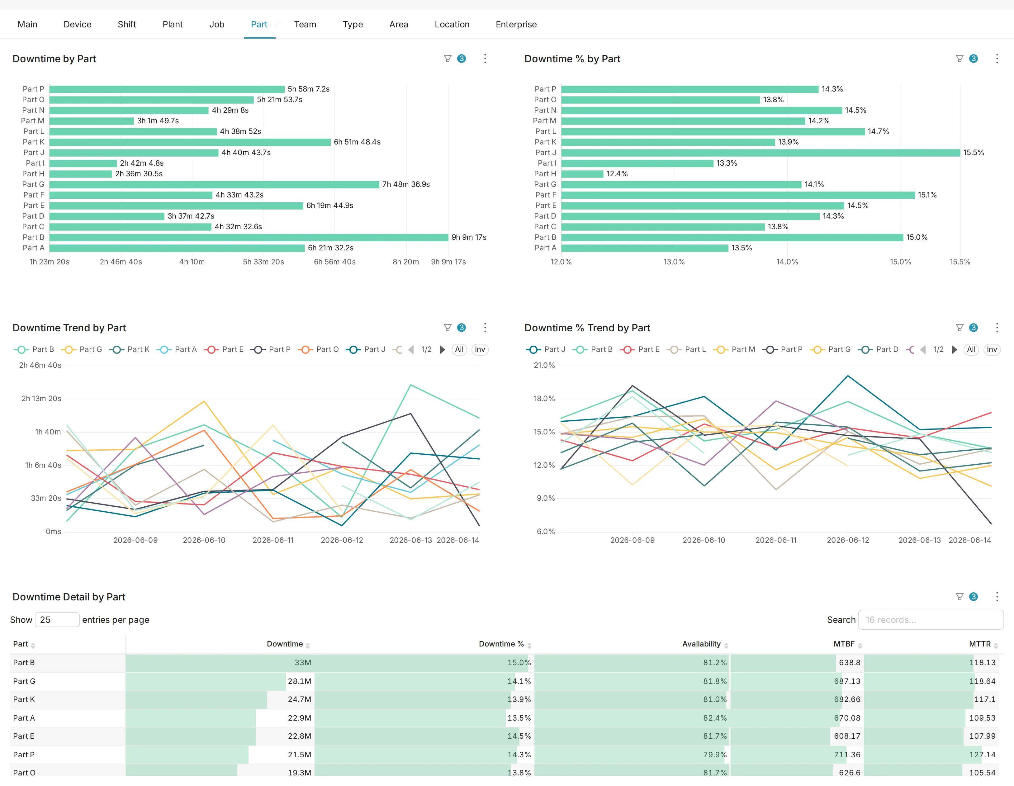Open kebab menu of Downtime Trend by Part
Screen dimensions: 1014x786
[x=485, y=328]
